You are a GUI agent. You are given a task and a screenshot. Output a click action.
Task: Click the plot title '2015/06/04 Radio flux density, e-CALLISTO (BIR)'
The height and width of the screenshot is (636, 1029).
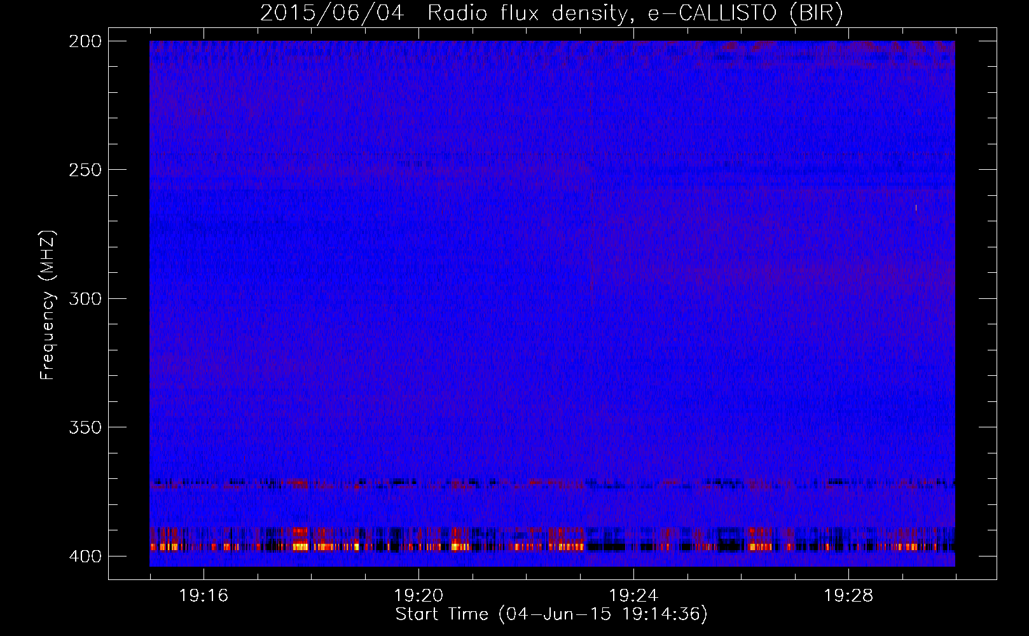point(551,13)
